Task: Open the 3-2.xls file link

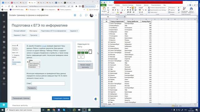Action: 44,46
